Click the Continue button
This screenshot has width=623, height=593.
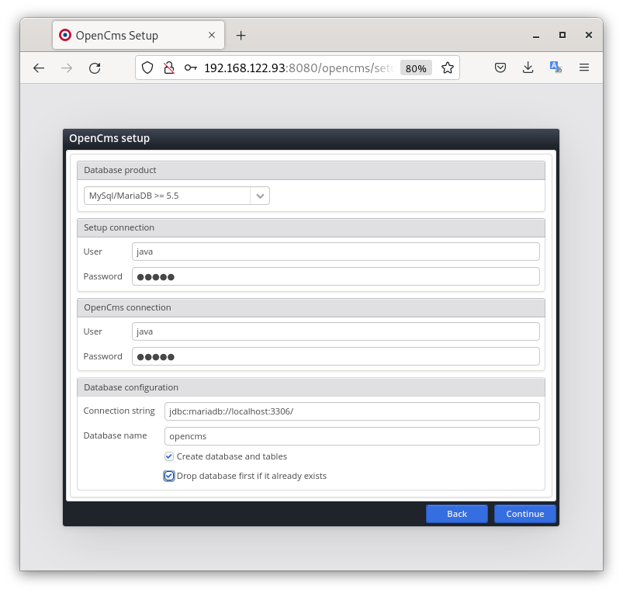[525, 514]
